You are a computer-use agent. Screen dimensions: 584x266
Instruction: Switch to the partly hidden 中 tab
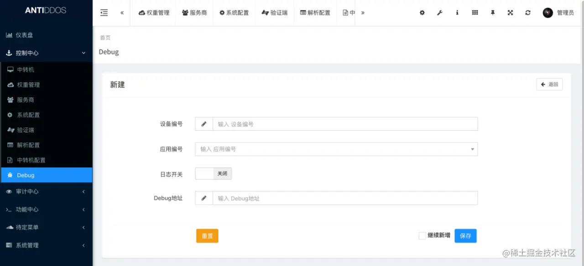point(349,13)
